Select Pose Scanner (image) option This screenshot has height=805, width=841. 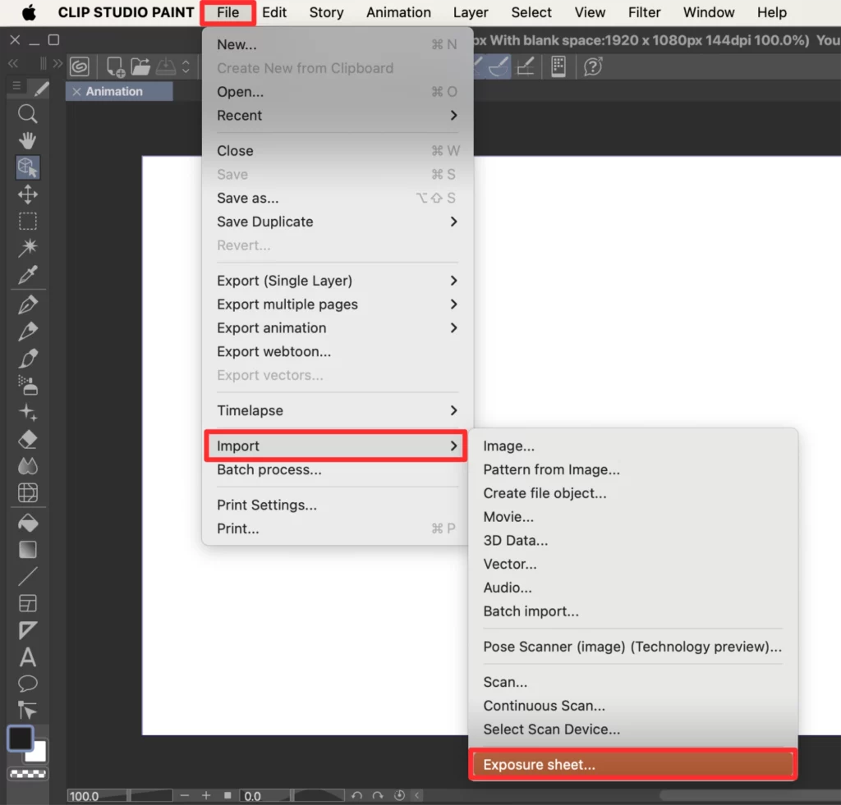[x=633, y=647]
